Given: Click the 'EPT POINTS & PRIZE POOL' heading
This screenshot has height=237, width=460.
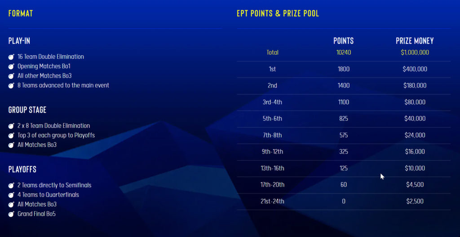Looking at the screenshot, I should (x=278, y=13).
